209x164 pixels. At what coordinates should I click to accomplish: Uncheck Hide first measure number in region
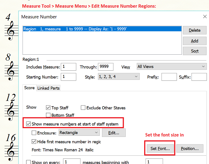[34, 142]
